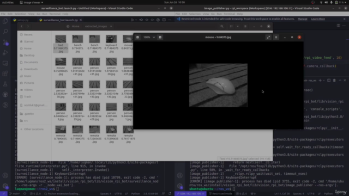The width and height of the screenshot is (349, 196).
Task: Open run options dropdown beside play button
Action: pyautogui.click(x=136, y=20)
